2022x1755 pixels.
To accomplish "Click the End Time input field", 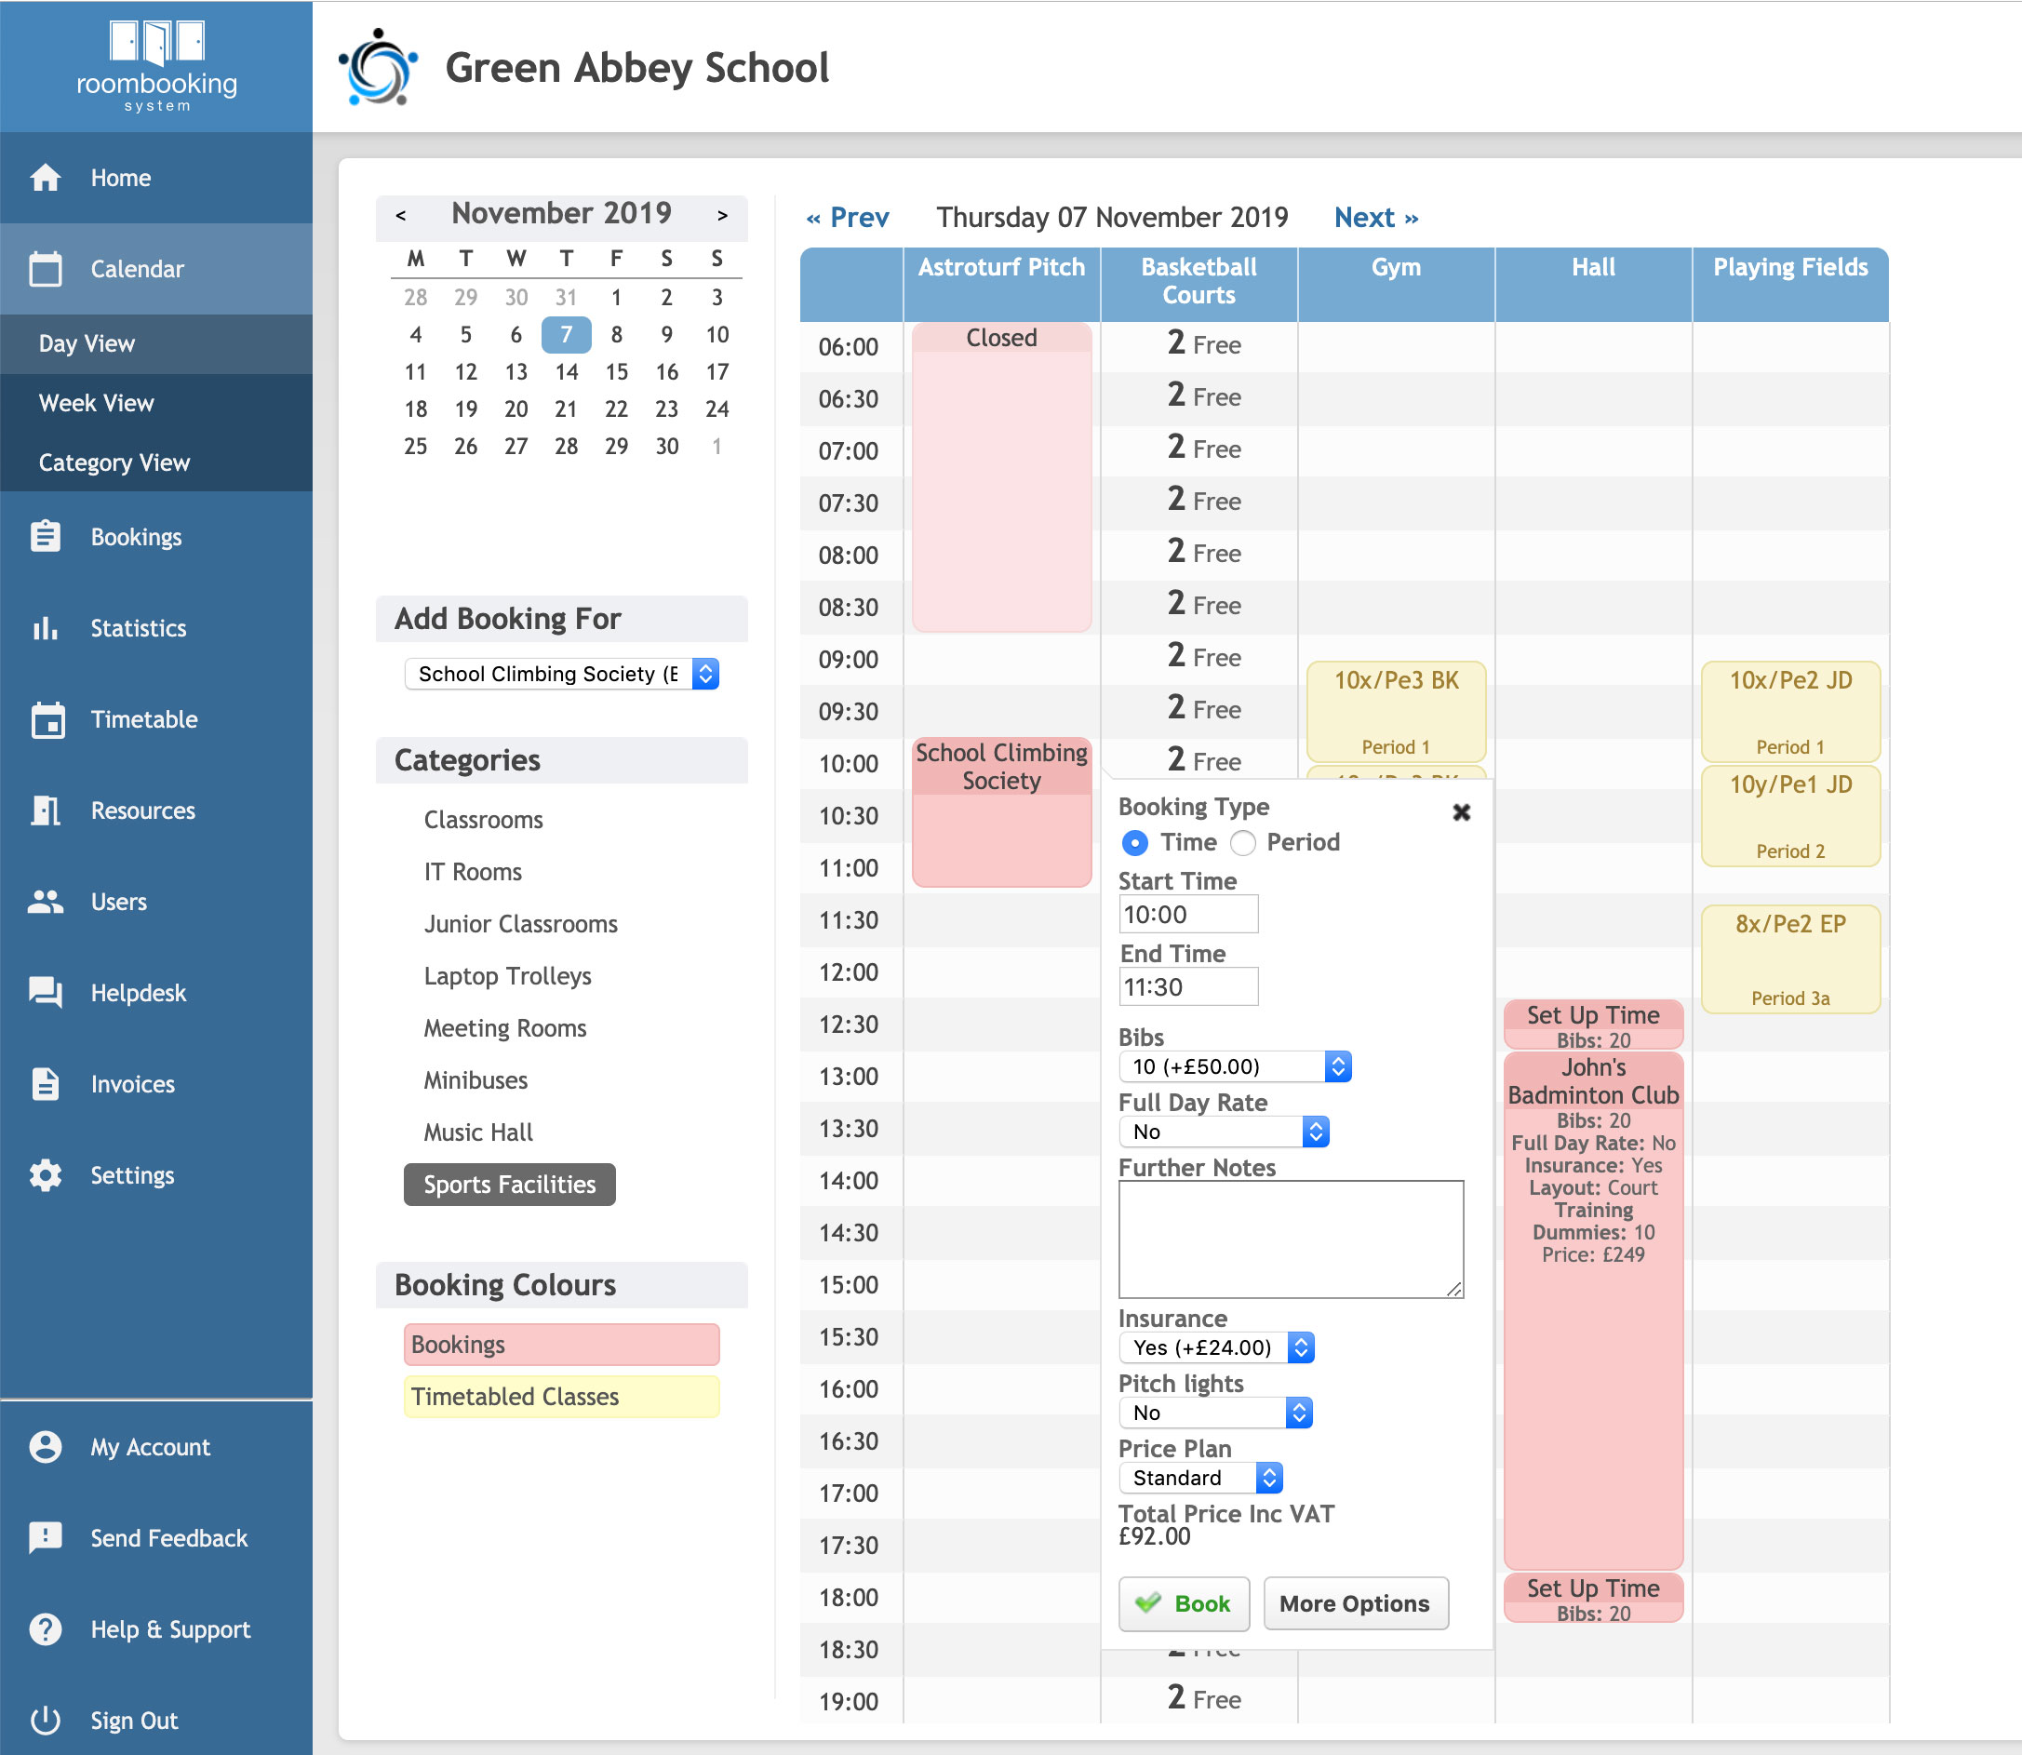I will coord(1187,987).
